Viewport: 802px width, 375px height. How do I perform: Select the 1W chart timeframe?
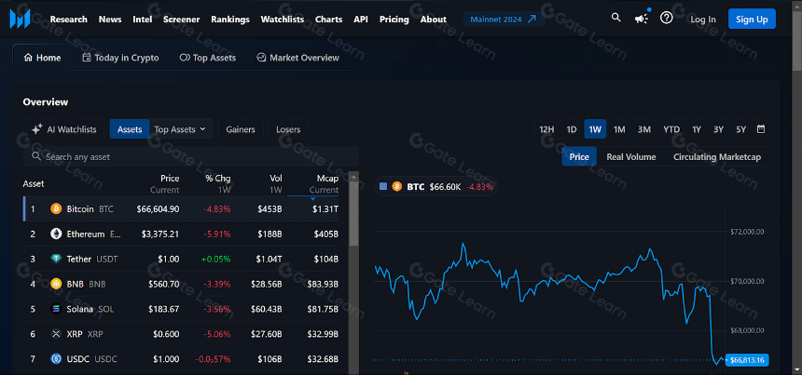click(x=595, y=129)
